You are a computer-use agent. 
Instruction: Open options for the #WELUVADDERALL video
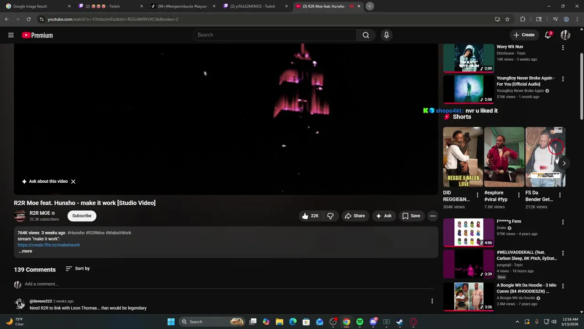563,253
